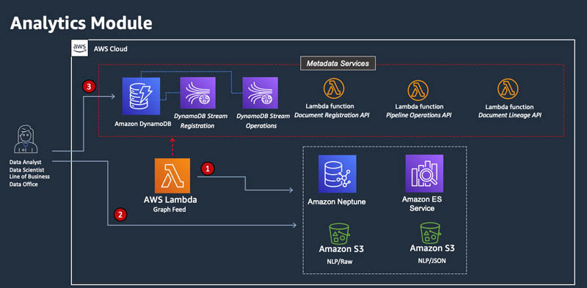The image size is (587, 288).
Task: Select the Document Registration API Lambda icon
Action: pyautogui.click(x=334, y=89)
